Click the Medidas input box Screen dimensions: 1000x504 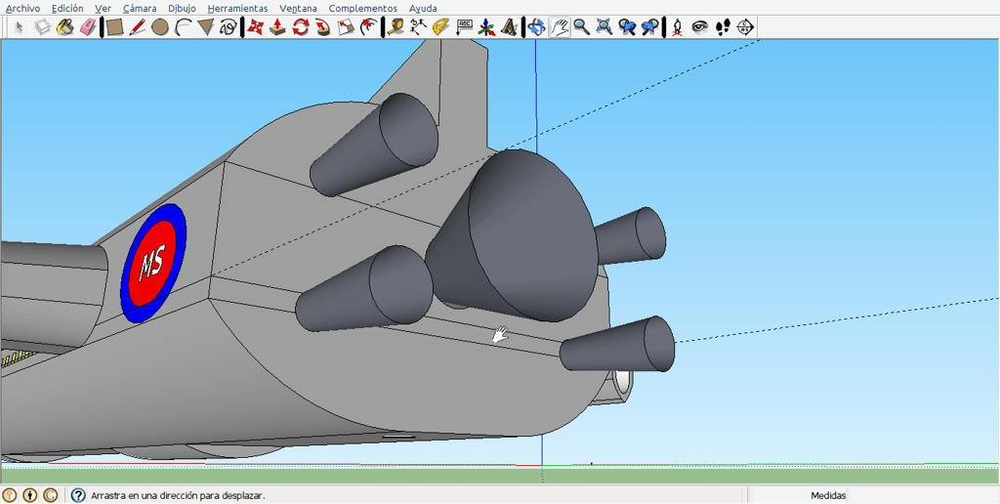[x=924, y=495]
